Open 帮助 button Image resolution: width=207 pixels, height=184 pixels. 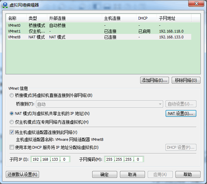[x=188, y=174]
